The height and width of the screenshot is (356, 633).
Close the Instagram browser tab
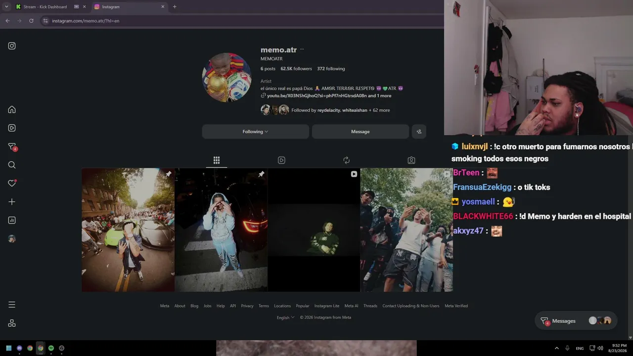(x=163, y=6)
